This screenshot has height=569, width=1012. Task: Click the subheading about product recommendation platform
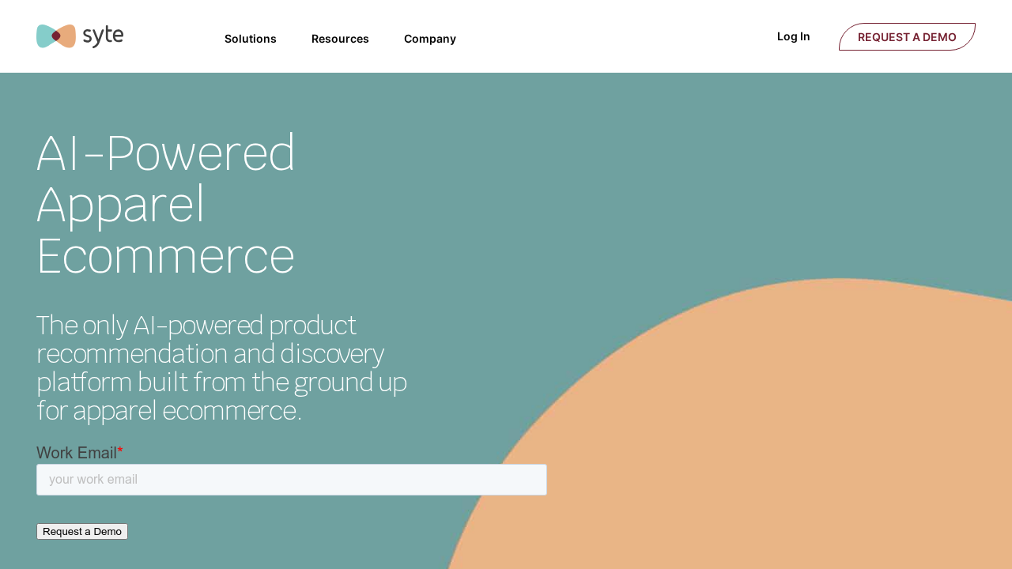(221, 367)
